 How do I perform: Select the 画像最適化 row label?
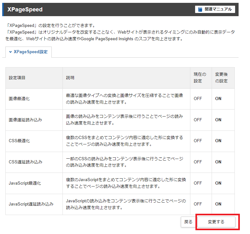19,99
